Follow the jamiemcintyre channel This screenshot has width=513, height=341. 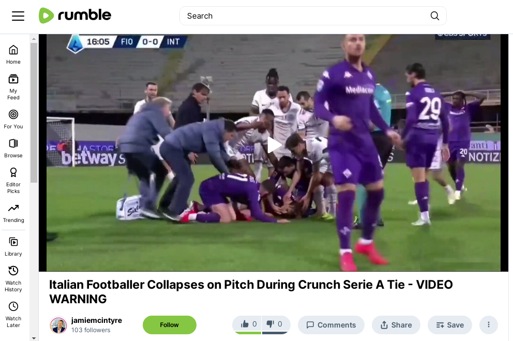click(170, 324)
